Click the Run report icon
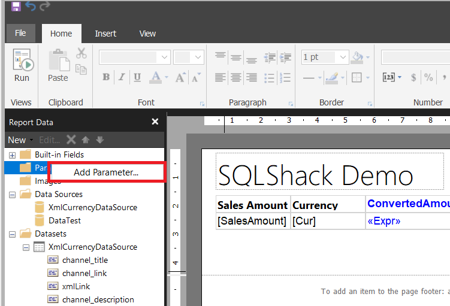450x306 pixels. [x=22, y=66]
